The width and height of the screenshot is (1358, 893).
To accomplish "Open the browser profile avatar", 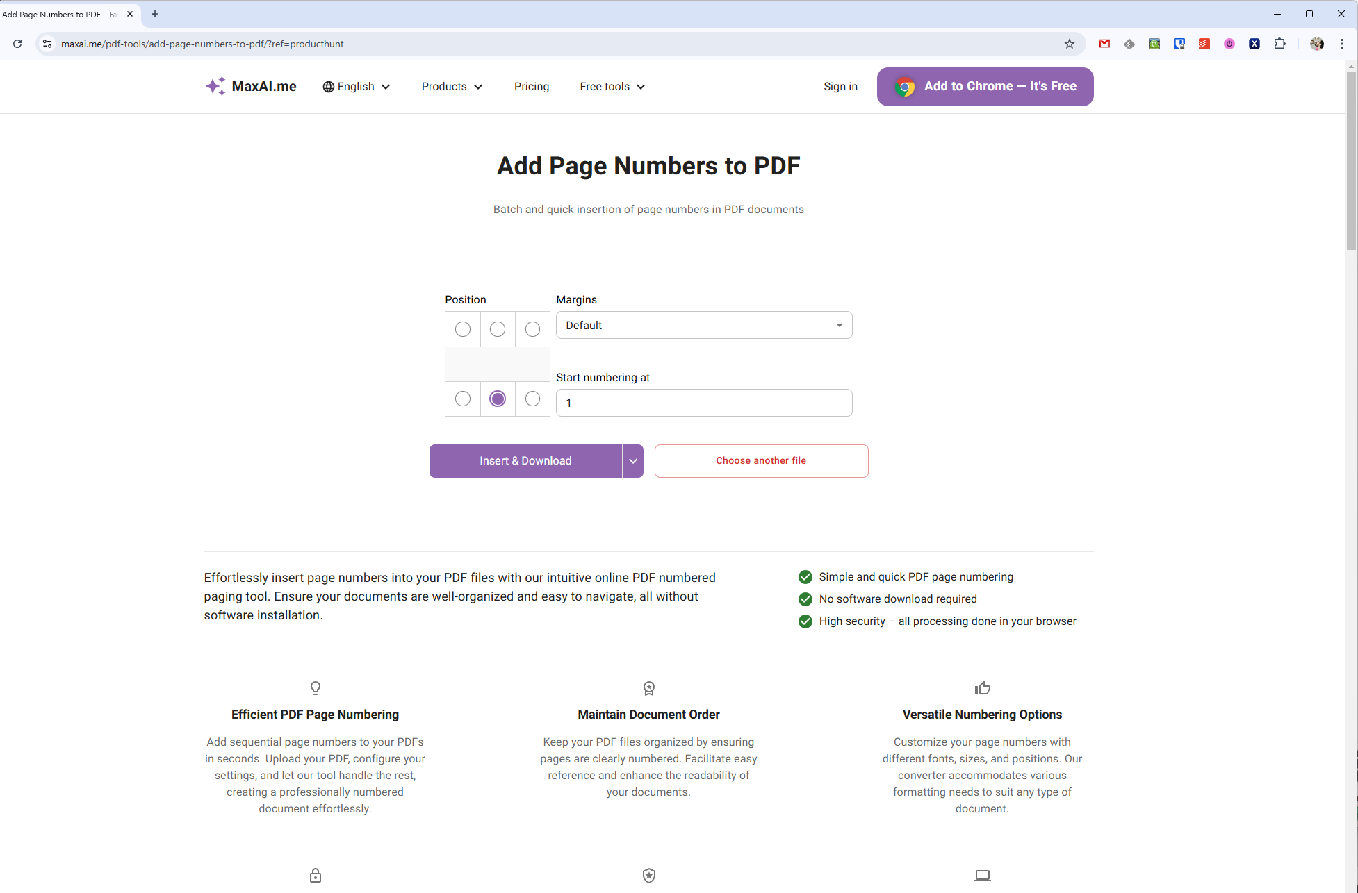I will point(1316,44).
